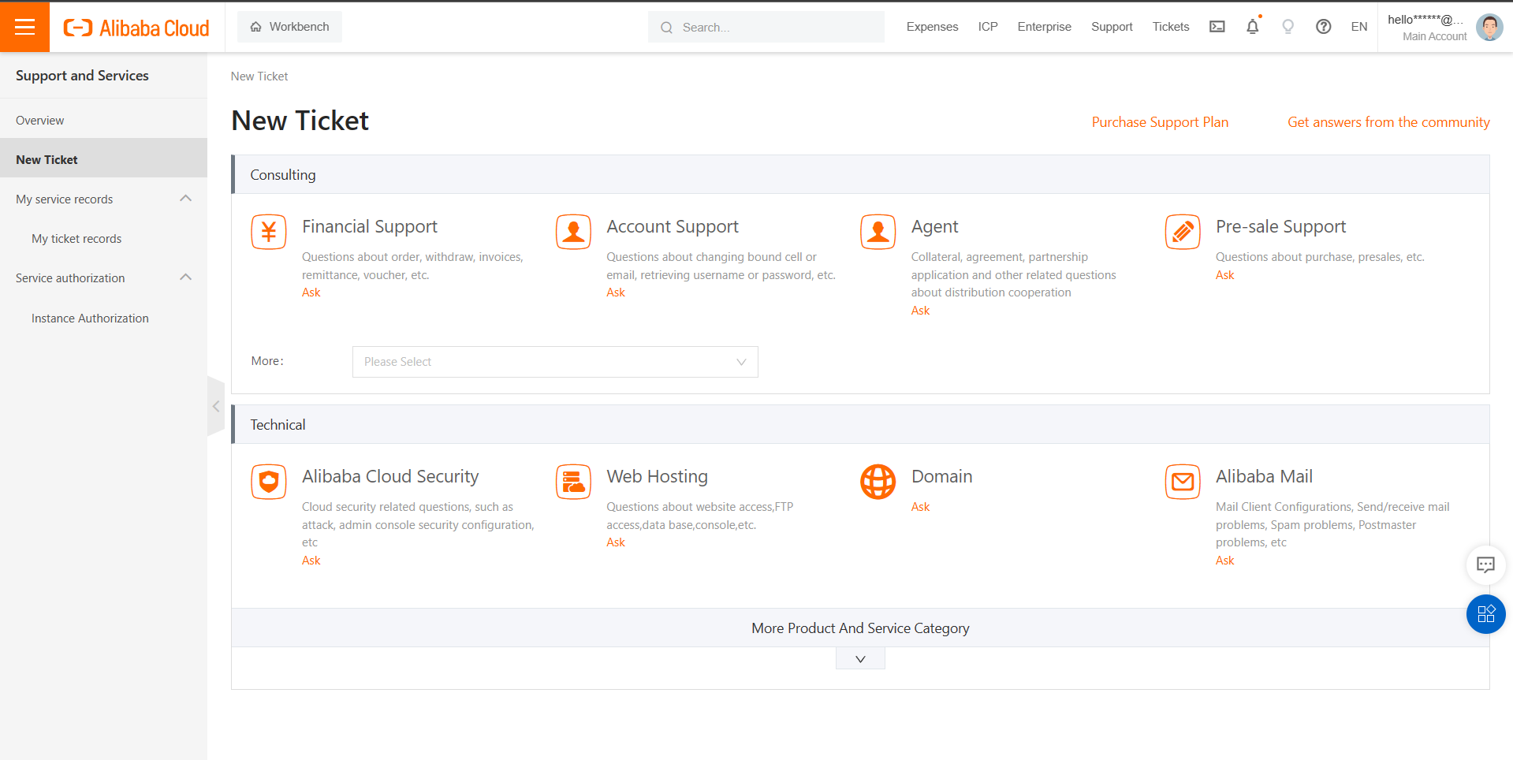1513x760 pixels.
Task: Expand More Product And Service Category arrow
Action: 860,659
